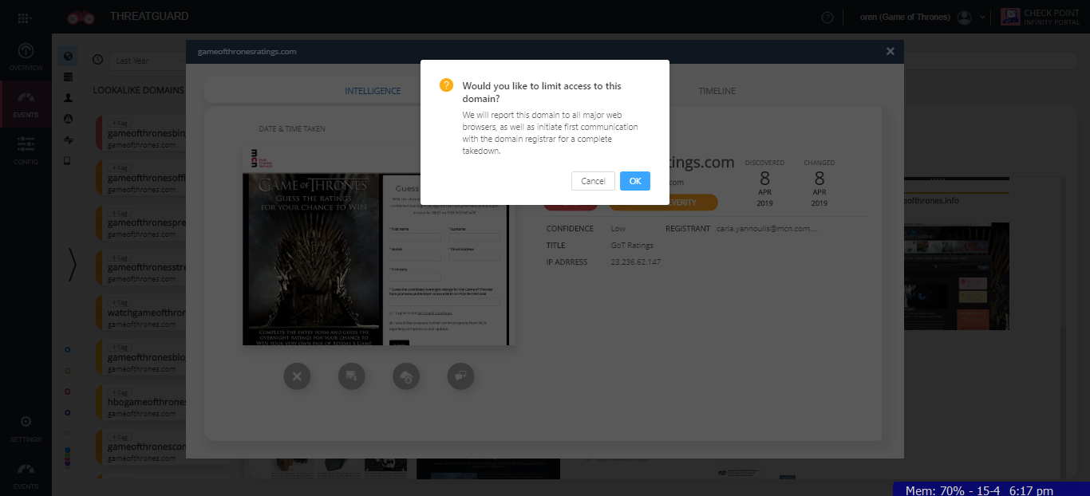This screenshot has height=496, width=1090.
Task: Click the orange severity badge
Action: [x=663, y=203]
